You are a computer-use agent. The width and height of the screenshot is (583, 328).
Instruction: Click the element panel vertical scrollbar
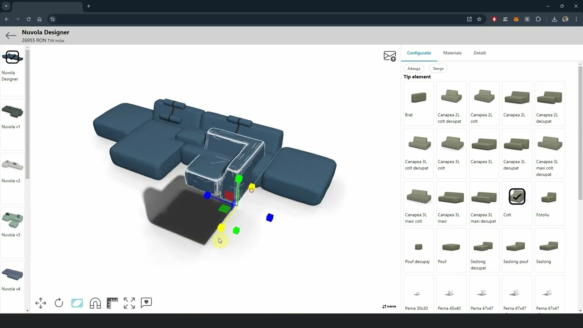(580, 133)
